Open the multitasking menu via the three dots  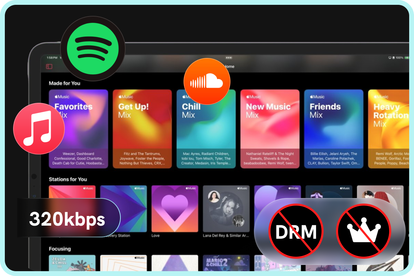tap(229, 58)
